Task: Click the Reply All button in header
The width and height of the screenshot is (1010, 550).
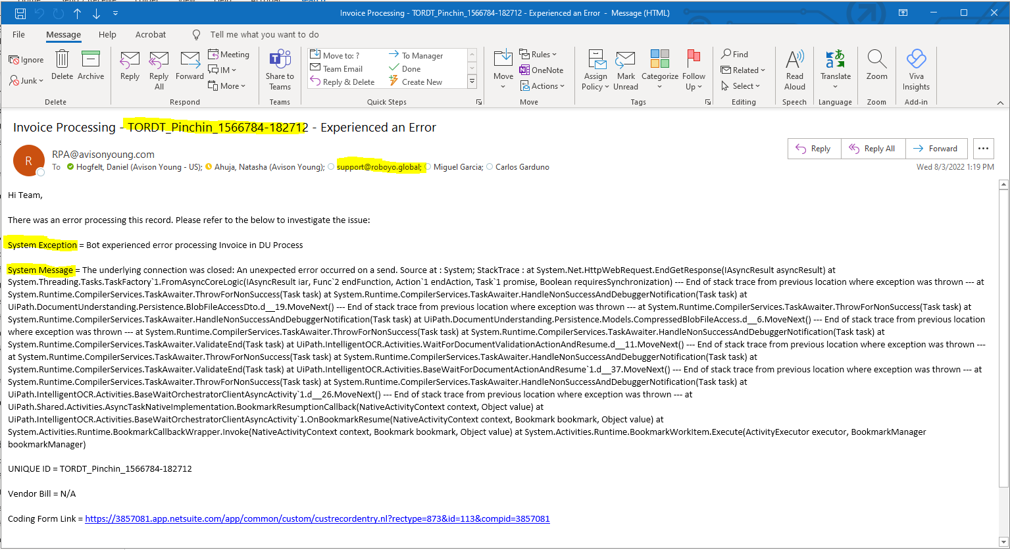Action: 872,149
